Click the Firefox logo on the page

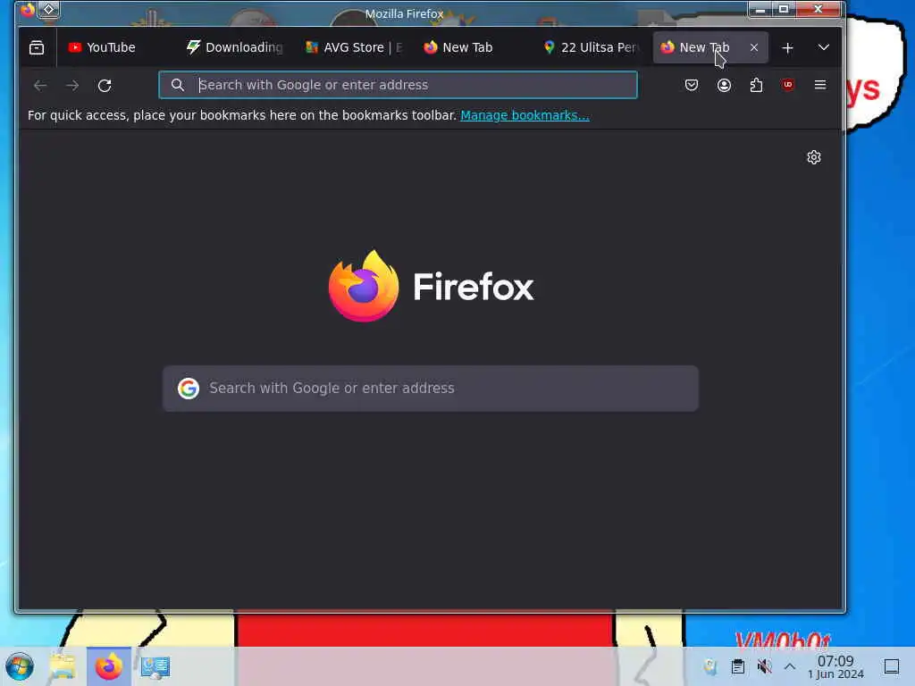[431, 287]
